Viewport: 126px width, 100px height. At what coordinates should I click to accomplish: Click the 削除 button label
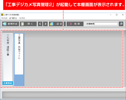point(77,24)
